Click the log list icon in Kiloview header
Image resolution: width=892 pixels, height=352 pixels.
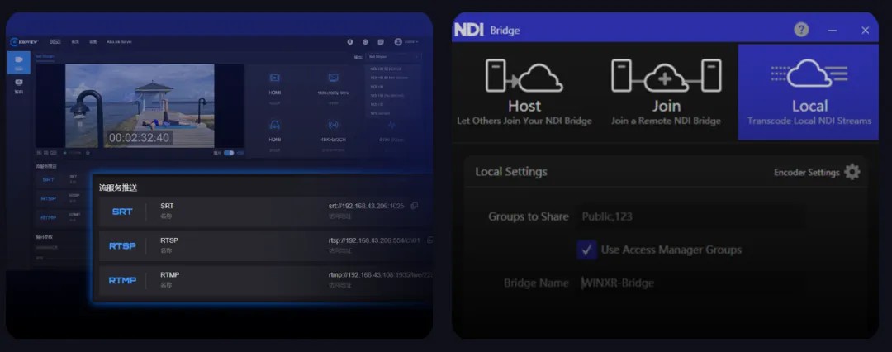tap(381, 41)
